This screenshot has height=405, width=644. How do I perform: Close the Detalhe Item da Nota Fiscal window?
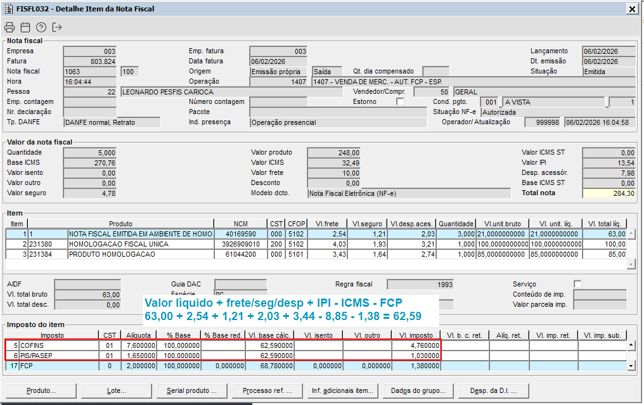631,9
